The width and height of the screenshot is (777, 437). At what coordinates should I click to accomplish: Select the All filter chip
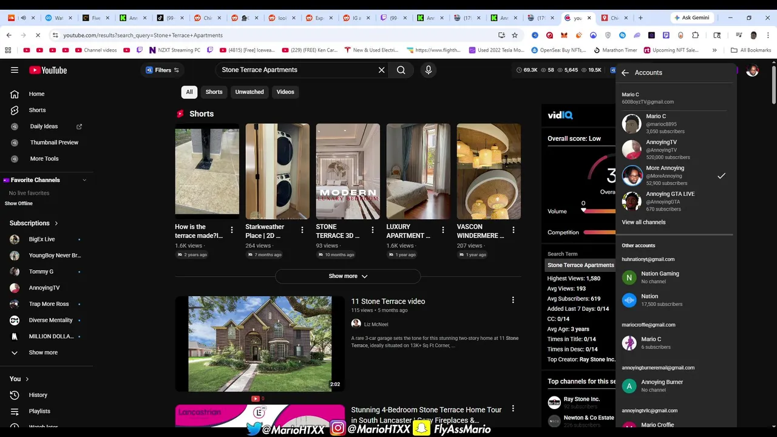coord(189,92)
